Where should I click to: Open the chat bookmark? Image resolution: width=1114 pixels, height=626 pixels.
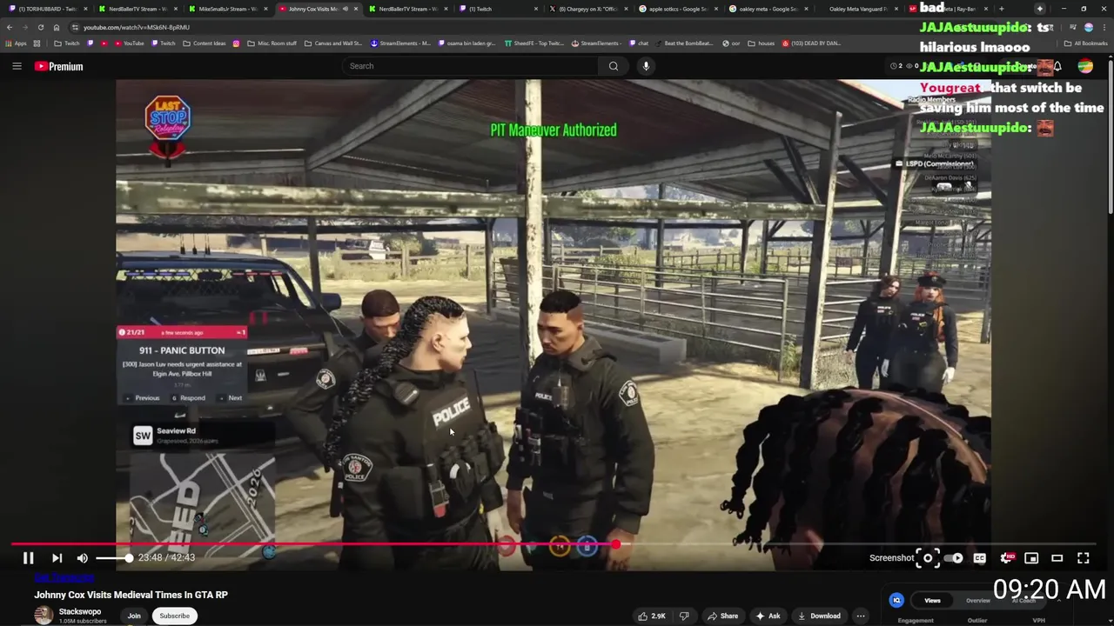click(x=639, y=43)
